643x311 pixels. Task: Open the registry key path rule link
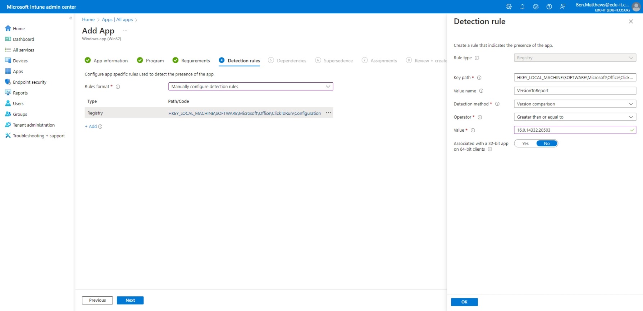pos(245,113)
